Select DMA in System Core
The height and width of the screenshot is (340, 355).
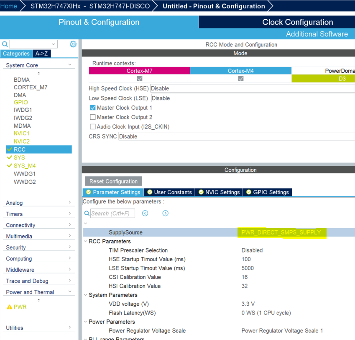(x=20, y=95)
